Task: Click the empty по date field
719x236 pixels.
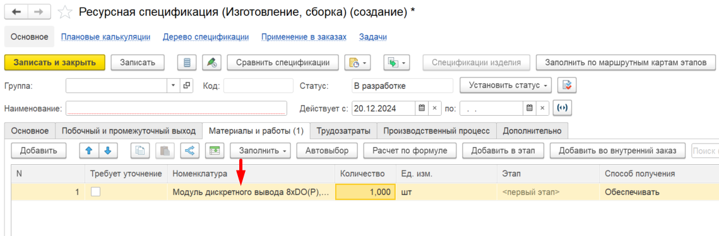Action: [x=491, y=108]
